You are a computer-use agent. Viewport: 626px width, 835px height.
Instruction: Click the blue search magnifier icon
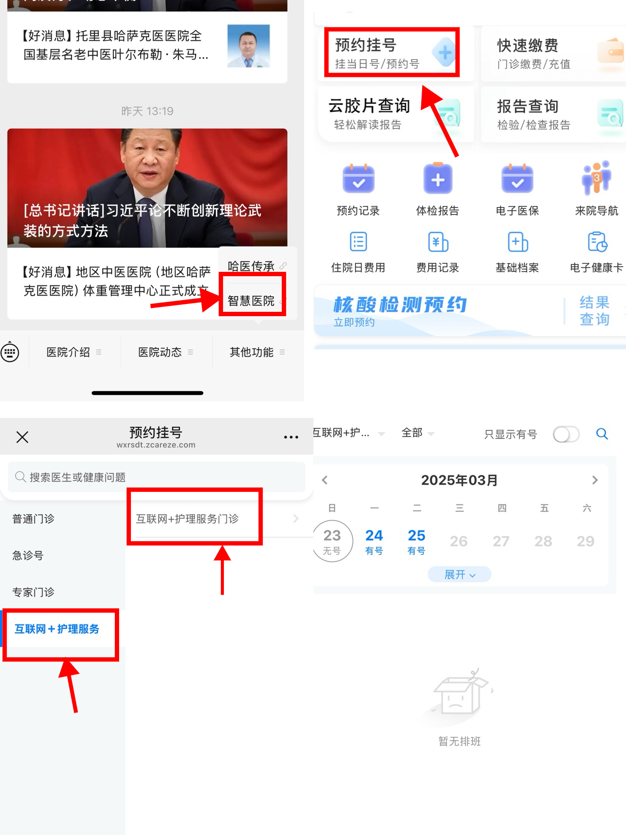pyautogui.click(x=602, y=434)
